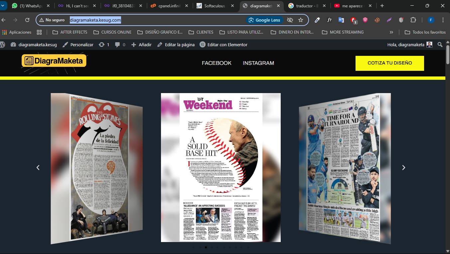Open the DINERO EN INTER bookmark folder
This screenshot has height=254, width=450.
click(292, 32)
